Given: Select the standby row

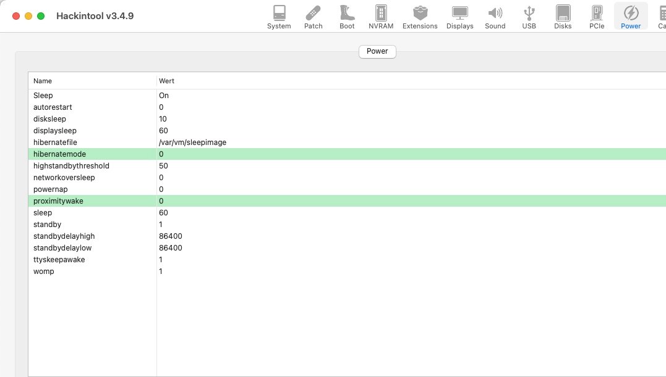Looking at the screenshot, I should pos(347,225).
